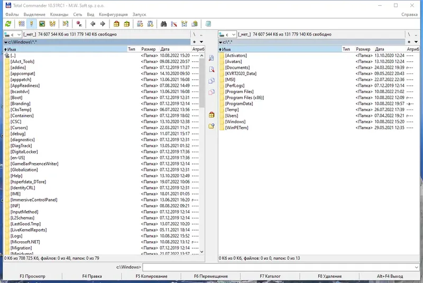Click the unpack files toolbar icon
Screen dimensions: 423x283
pos(126,24)
